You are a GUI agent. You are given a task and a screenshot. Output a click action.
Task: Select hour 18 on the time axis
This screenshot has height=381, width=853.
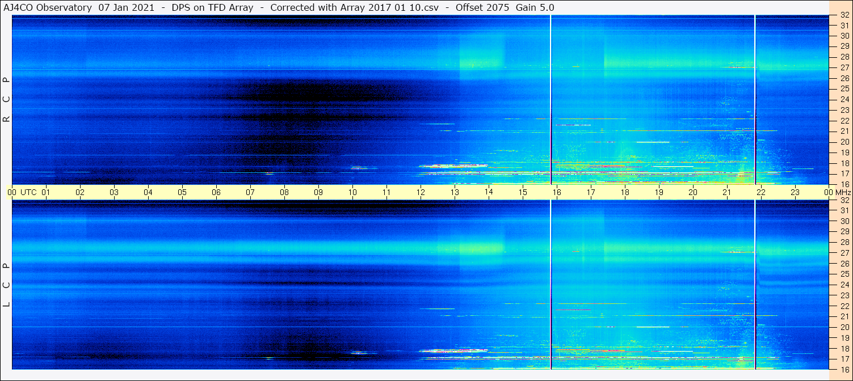(x=625, y=192)
